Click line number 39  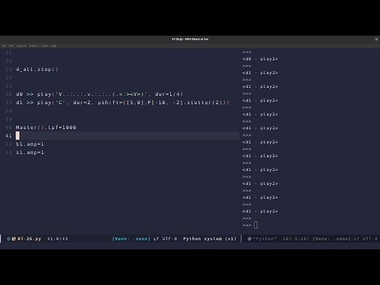tap(9, 119)
